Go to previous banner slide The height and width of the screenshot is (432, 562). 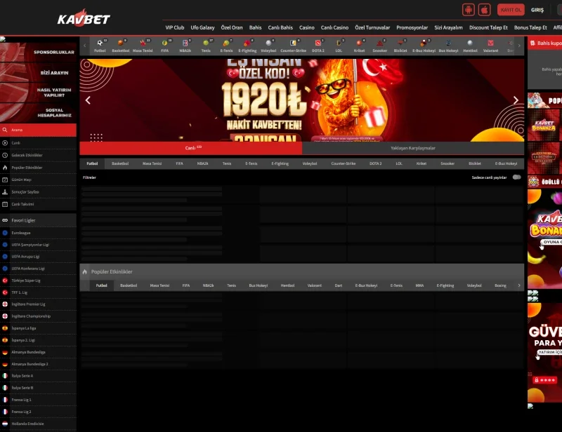click(88, 100)
